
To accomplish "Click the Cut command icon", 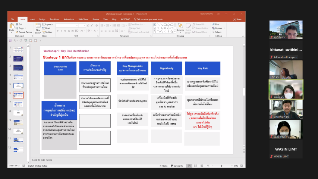I will 20,24.
